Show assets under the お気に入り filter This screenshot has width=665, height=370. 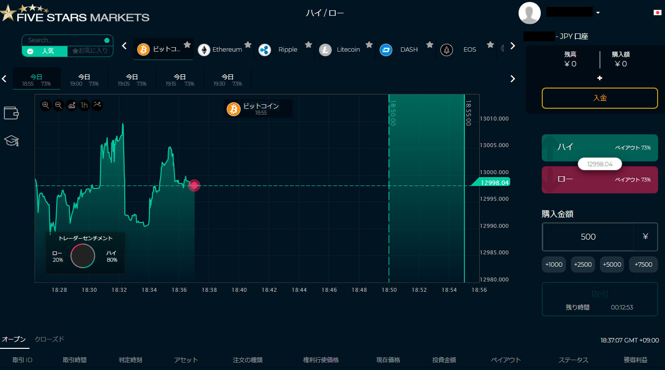click(90, 51)
